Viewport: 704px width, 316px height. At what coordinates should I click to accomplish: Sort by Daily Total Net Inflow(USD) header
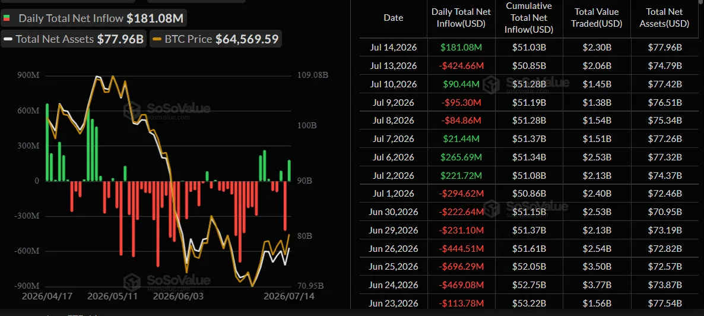(461, 18)
